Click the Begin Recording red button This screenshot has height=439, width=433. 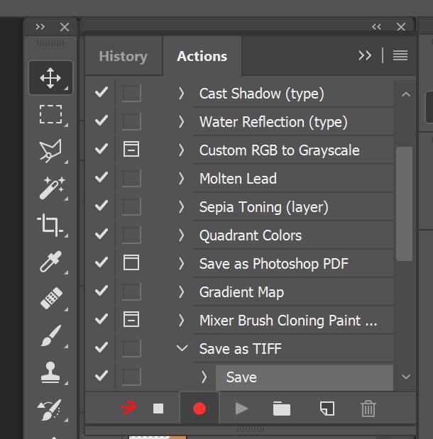tap(199, 409)
